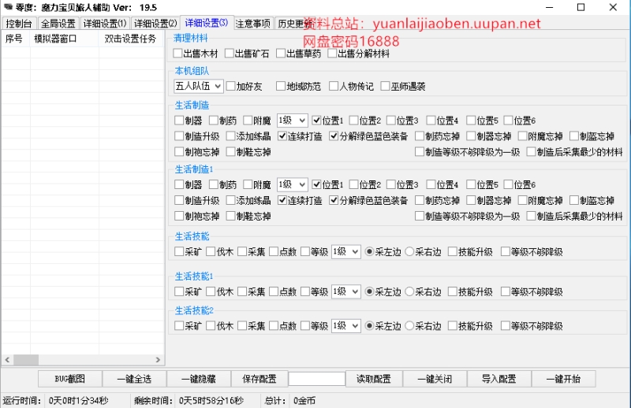Open the 详细设置(2) tab
Image resolution: width=631 pixels, height=408 pixels.
click(x=155, y=24)
